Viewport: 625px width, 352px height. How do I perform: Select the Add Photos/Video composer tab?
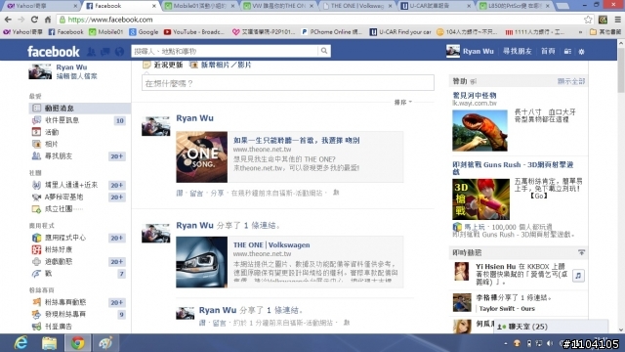(x=221, y=65)
